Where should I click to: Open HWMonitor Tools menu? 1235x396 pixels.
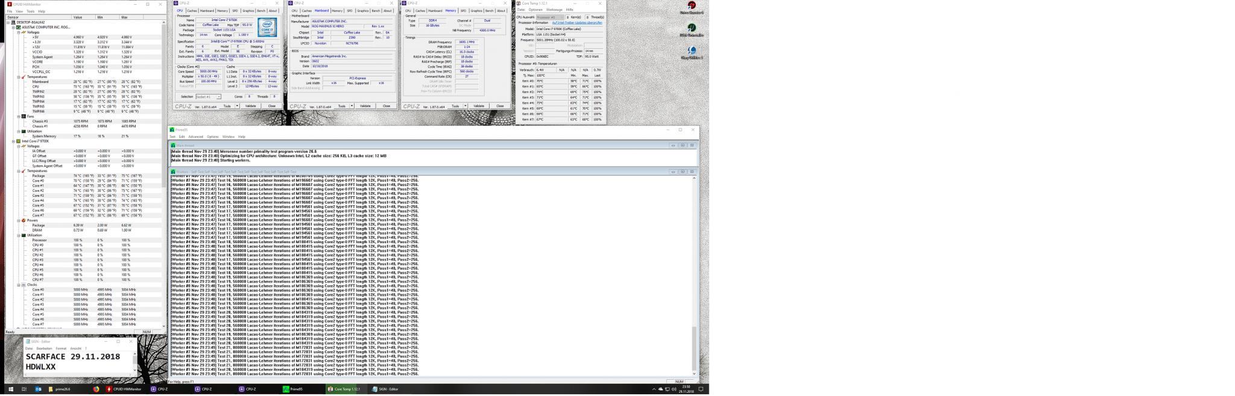pyautogui.click(x=30, y=11)
